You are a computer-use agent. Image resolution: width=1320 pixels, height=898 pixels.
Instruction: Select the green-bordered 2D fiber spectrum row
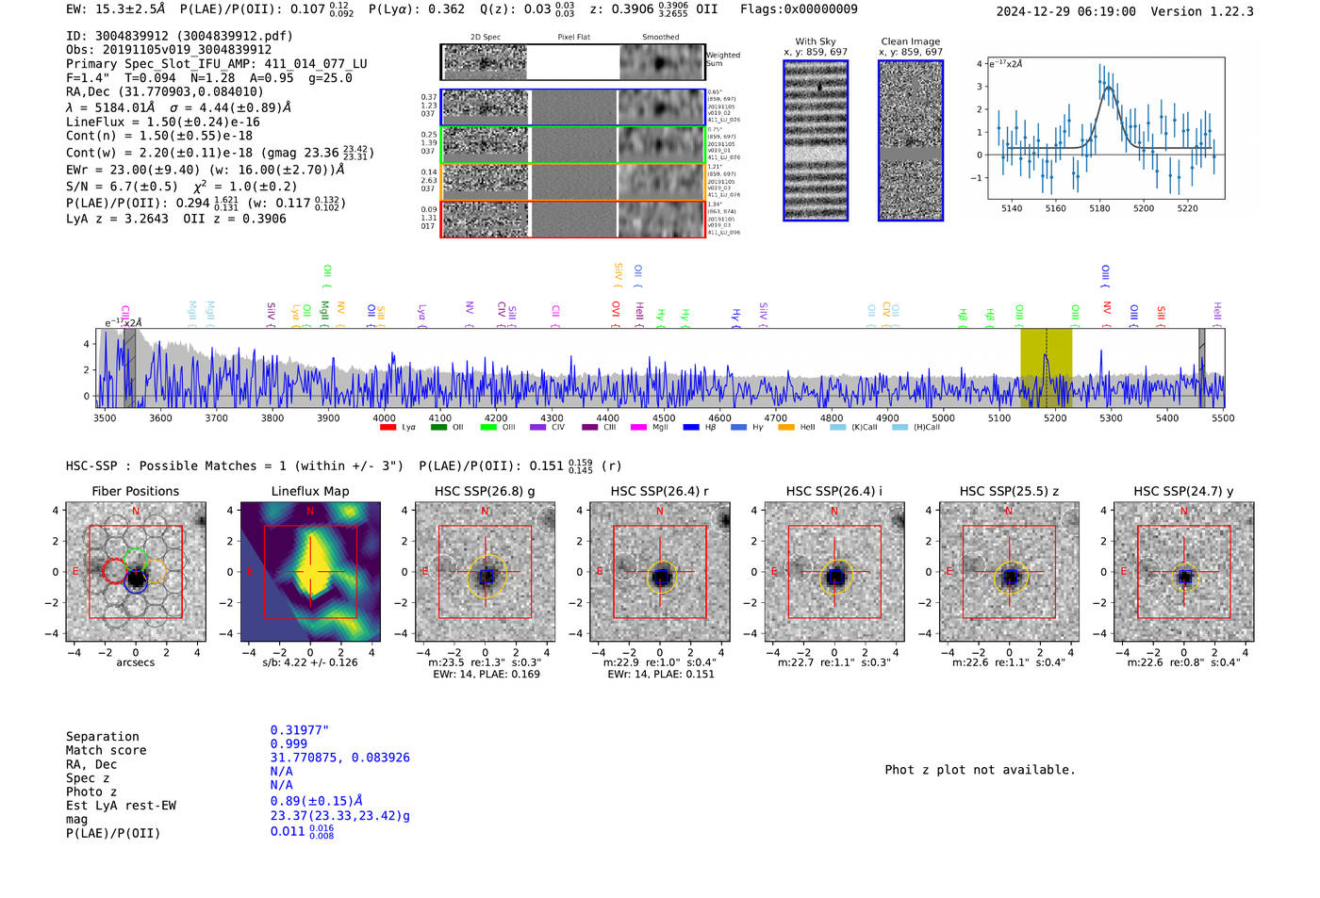572,144
